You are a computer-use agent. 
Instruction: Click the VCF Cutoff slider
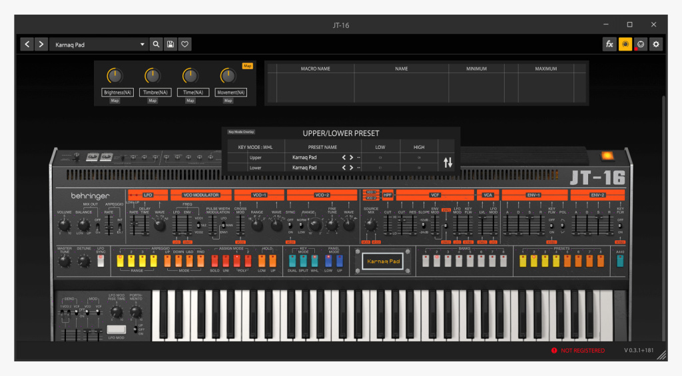(x=401, y=225)
